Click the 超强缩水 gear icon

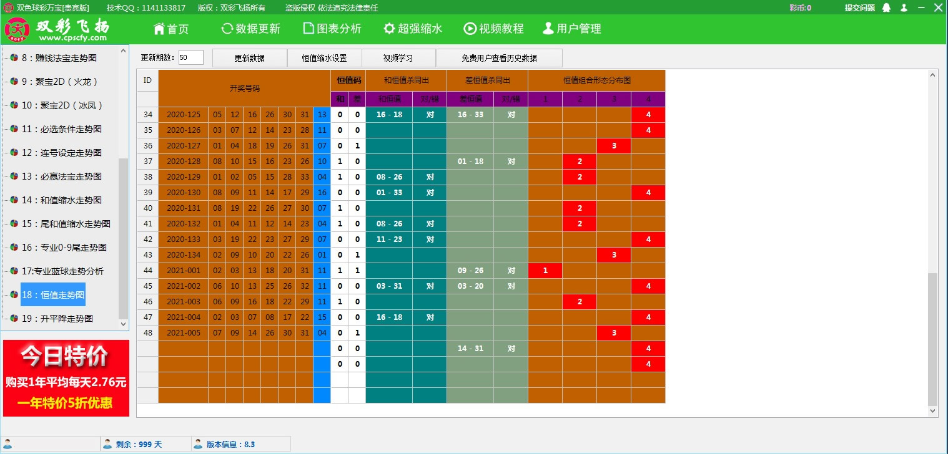[389, 29]
